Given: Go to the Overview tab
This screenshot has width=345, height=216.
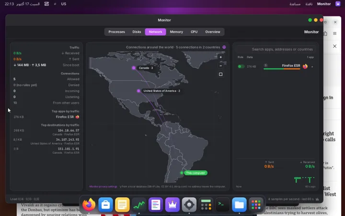Looking at the screenshot, I should tap(213, 32).
